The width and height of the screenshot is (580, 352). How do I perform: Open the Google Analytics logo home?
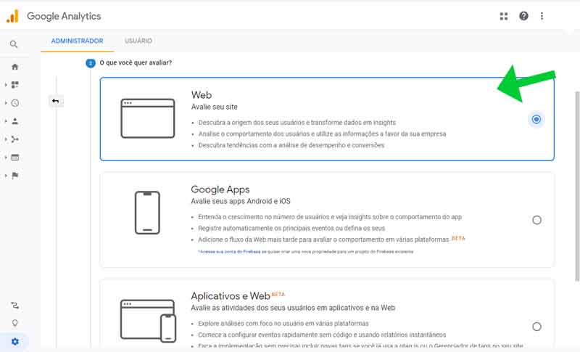12,16
